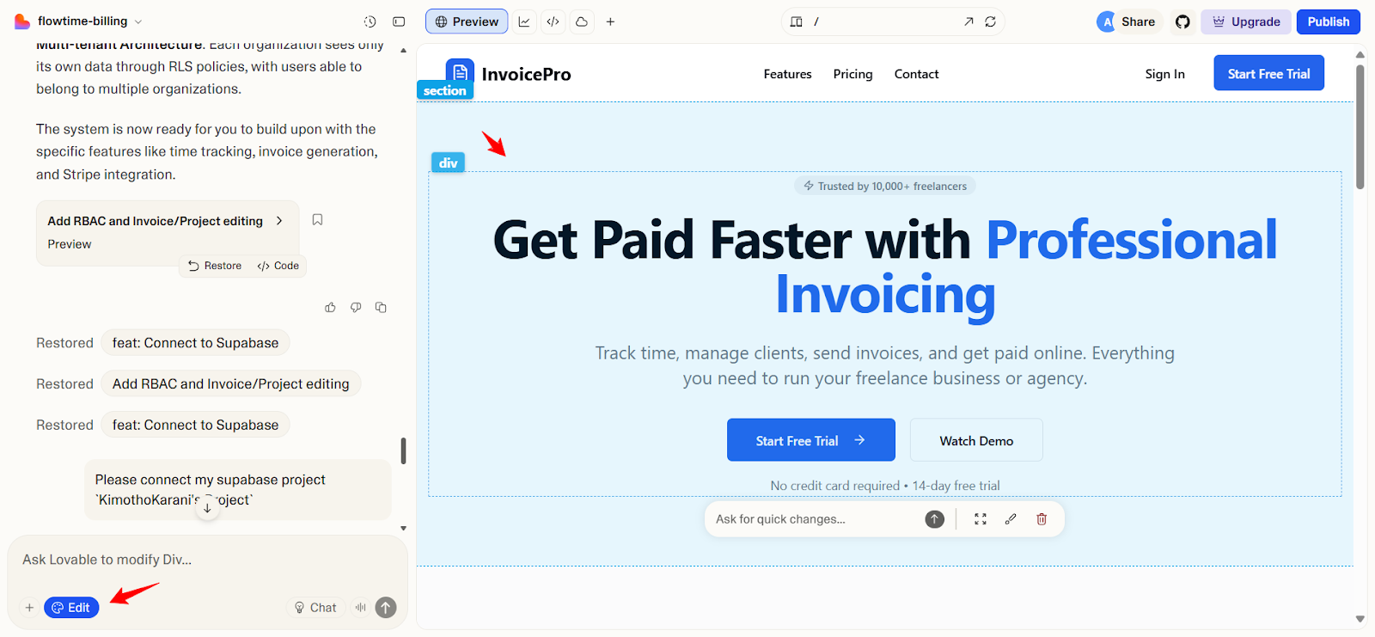The width and height of the screenshot is (1375, 637).
Task: Open the preview in a new tab
Action: [x=969, y=21]
